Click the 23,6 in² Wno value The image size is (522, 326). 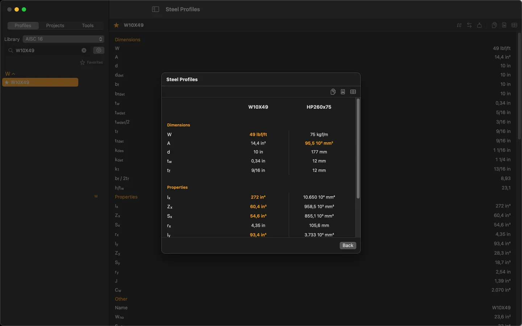coord(502,317)
